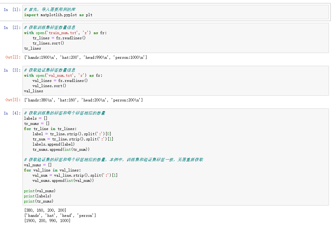
Task: Click the line opening 'train_num.txt'
Action: tap(65, 33)
